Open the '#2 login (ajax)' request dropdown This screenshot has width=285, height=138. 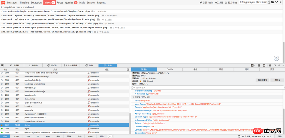254,2
